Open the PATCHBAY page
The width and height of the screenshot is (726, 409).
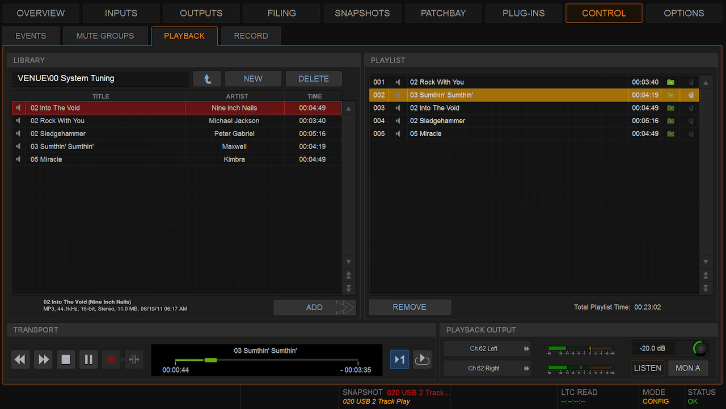tap(443, 12)
